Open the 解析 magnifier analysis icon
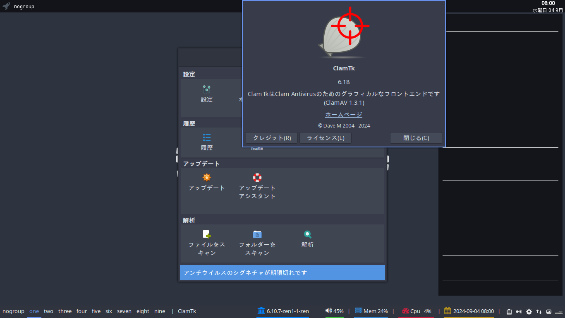565x318 pixels. pos(308,234)
